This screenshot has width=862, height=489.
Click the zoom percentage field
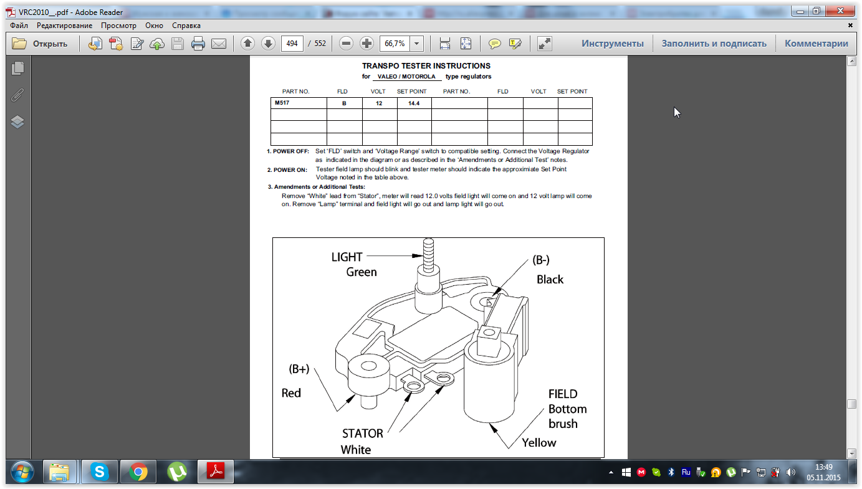tap(395, 44)
